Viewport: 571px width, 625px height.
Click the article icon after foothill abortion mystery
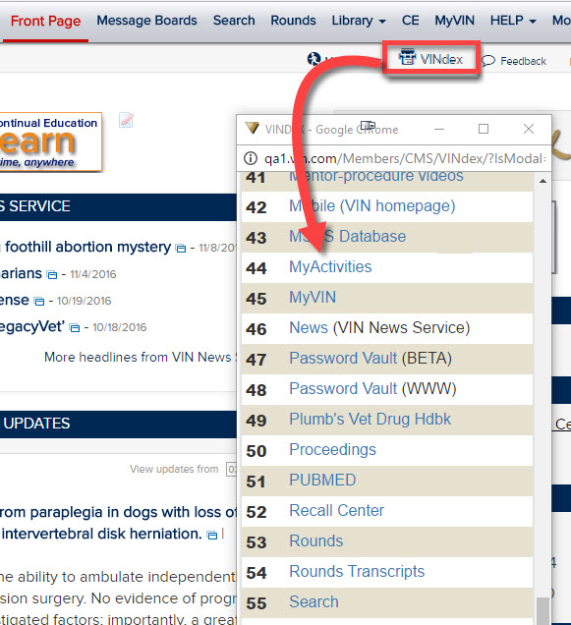click(181, 249)
